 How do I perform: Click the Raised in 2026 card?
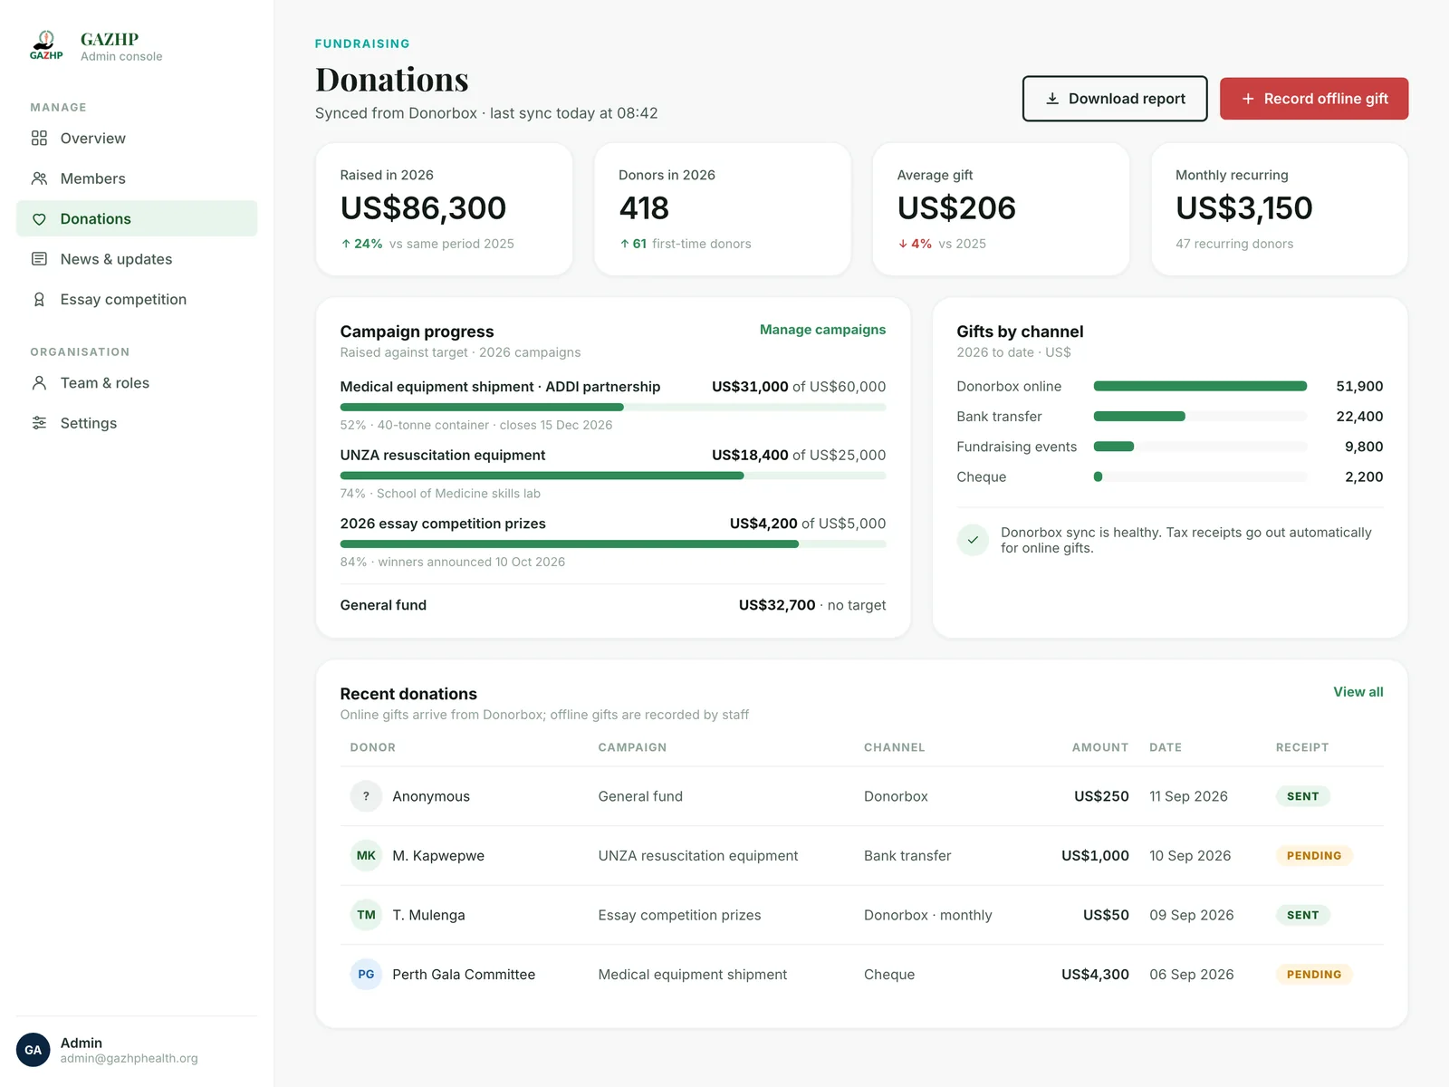coord(444,209)
